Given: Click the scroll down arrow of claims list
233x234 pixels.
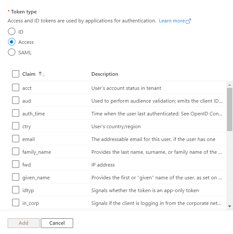Looking at the screenshot, I should coord(229,207).
